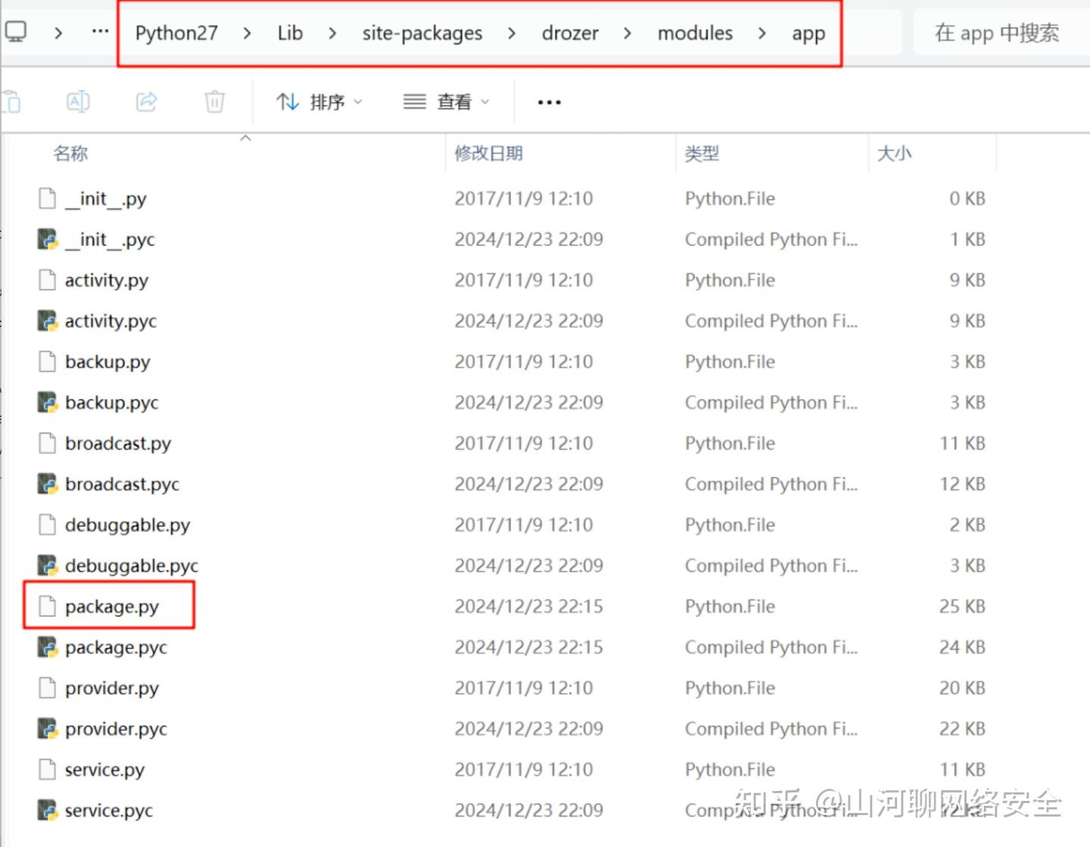This screenshot has width=1090, height=847.
Task: Go to site-packages in breadcrumb path
Action: [x=422, y=33]
